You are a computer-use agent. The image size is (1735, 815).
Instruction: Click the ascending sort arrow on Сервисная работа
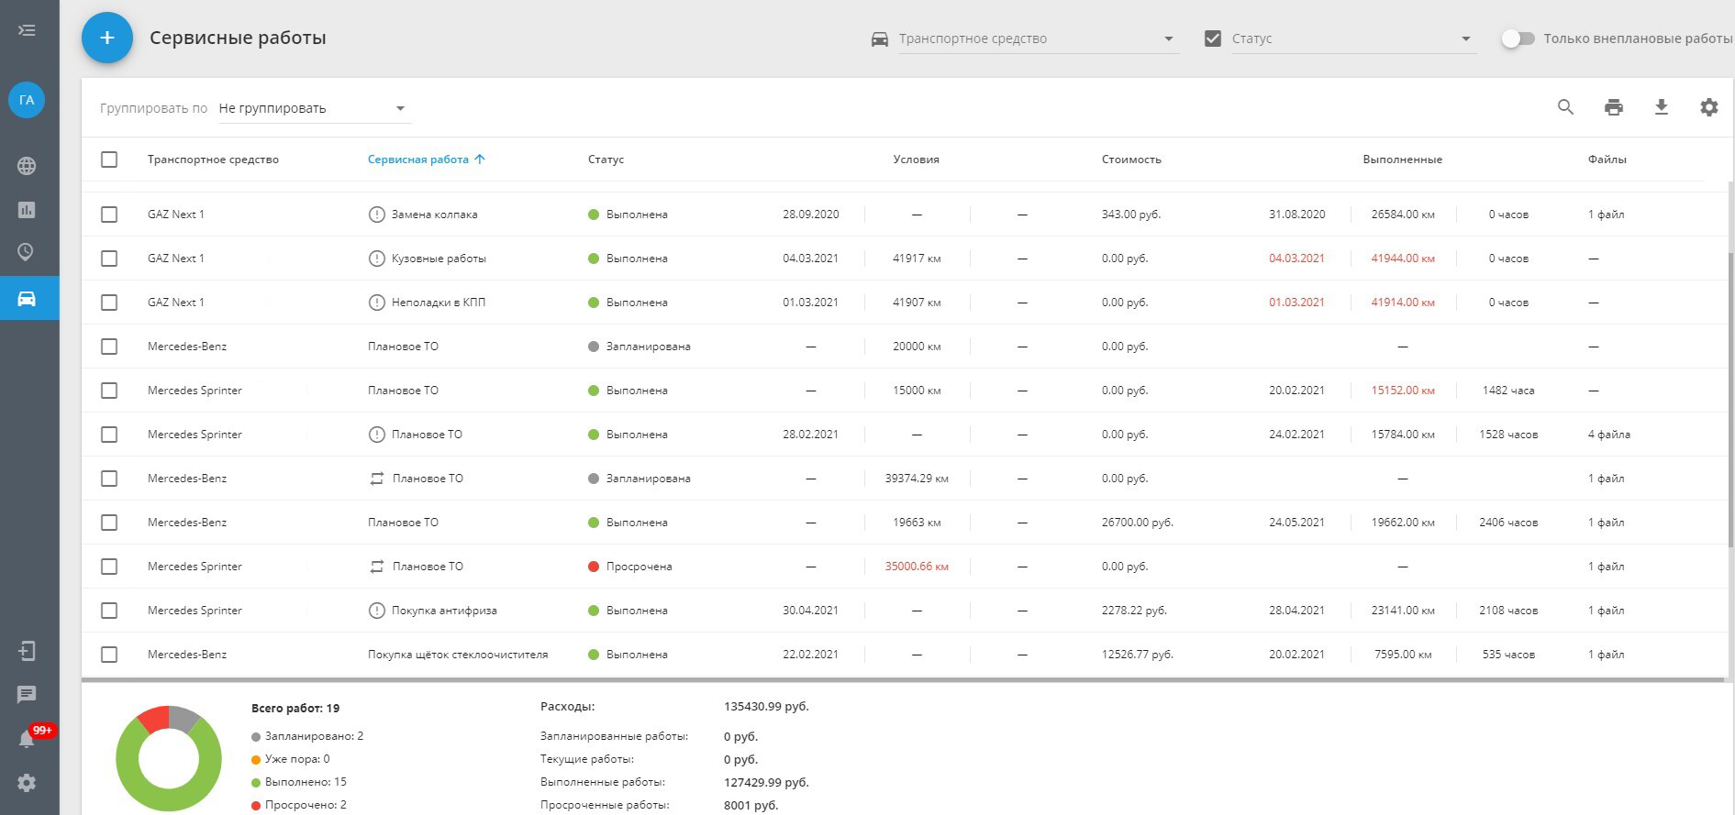[480, 159]
